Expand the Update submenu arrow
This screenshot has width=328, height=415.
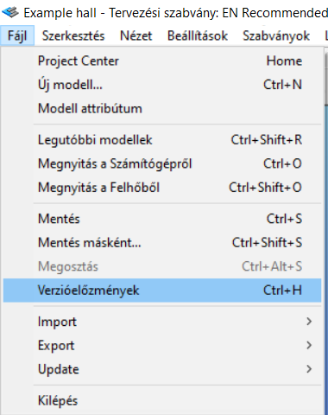point(309,369)
